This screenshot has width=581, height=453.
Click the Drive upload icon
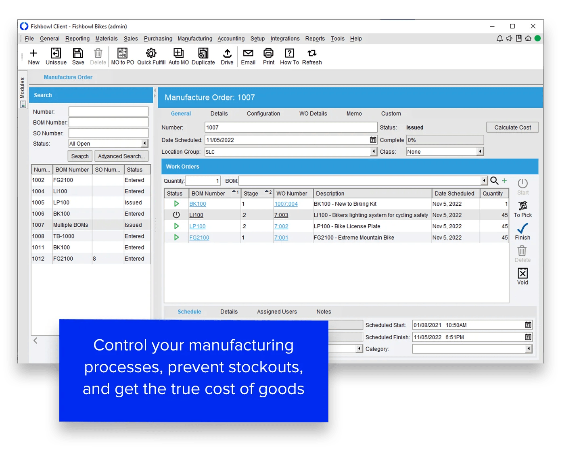coord(227,56)
